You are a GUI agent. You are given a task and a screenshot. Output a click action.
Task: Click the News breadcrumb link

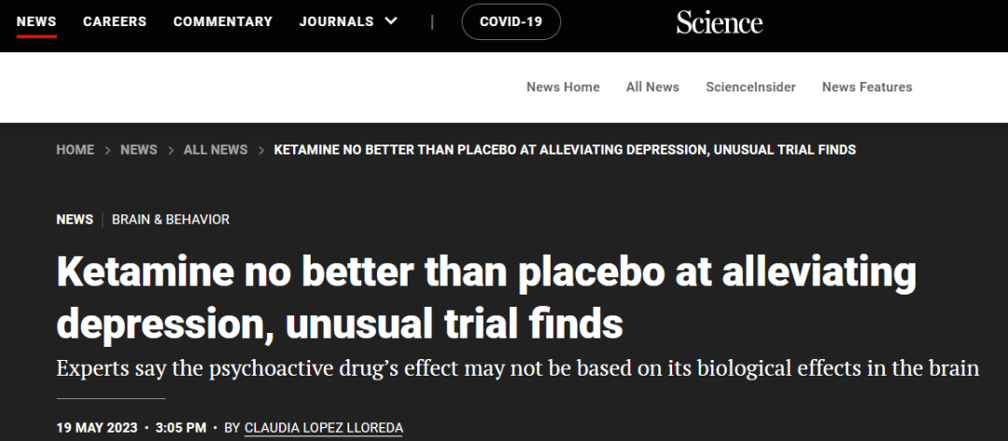pyautogui.click(x=139, y=149)
